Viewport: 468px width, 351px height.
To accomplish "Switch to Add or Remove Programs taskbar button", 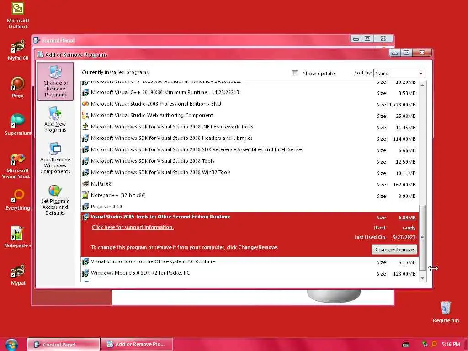I will pos(136,345).
